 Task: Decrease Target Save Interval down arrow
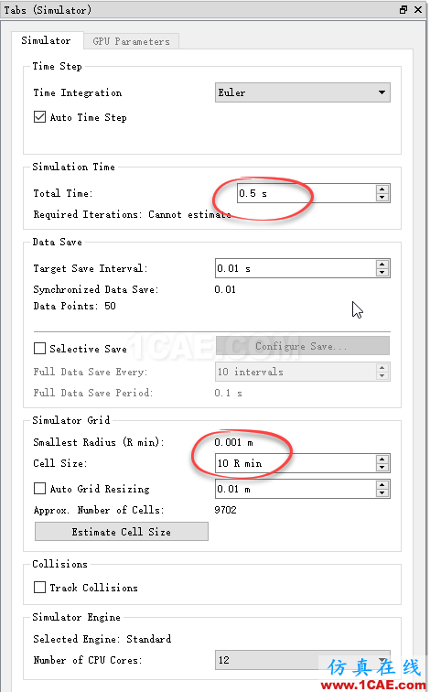[382, 273]
